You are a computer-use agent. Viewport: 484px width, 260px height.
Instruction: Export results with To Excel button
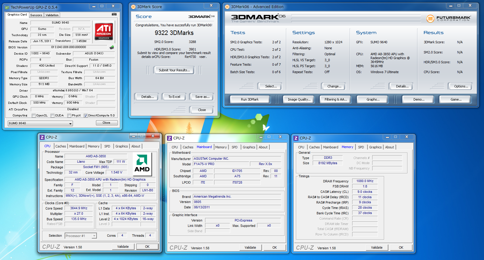click(x=174, y=97)
